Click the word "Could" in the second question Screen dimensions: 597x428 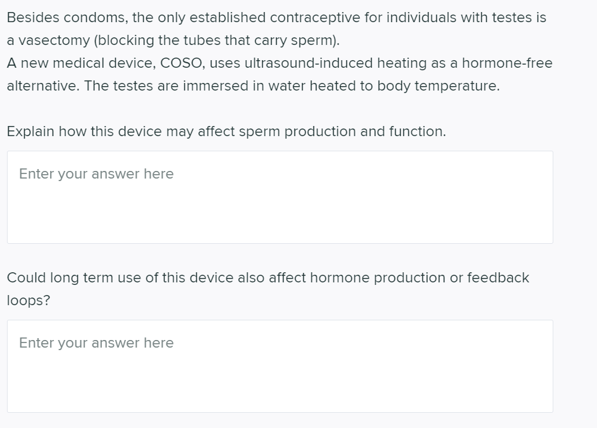point(26,278)
